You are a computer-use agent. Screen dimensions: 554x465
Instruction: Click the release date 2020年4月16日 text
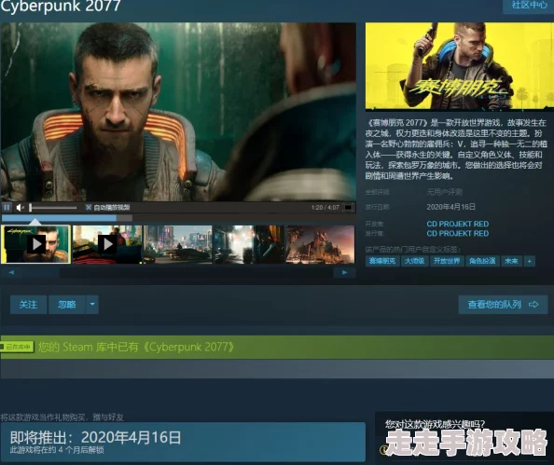tap(450, 207)
